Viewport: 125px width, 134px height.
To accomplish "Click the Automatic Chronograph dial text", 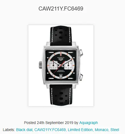I will click(61, 71).
